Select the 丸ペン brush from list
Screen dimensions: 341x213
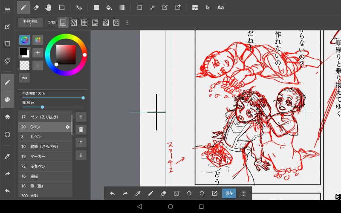(x=43, y=137)
